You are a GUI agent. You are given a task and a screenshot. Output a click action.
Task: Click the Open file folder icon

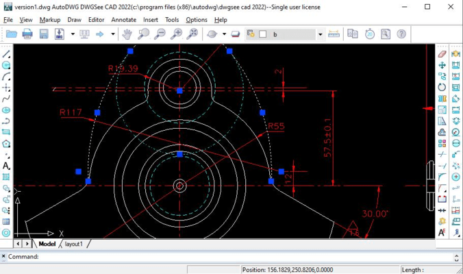(x=11, y=34)
